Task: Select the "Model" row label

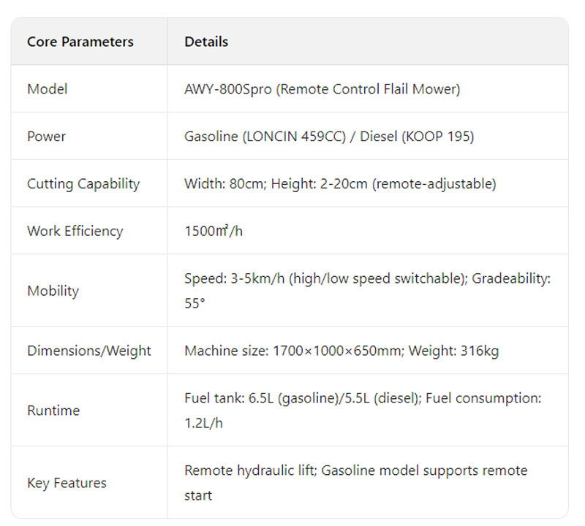Action: 47,89
